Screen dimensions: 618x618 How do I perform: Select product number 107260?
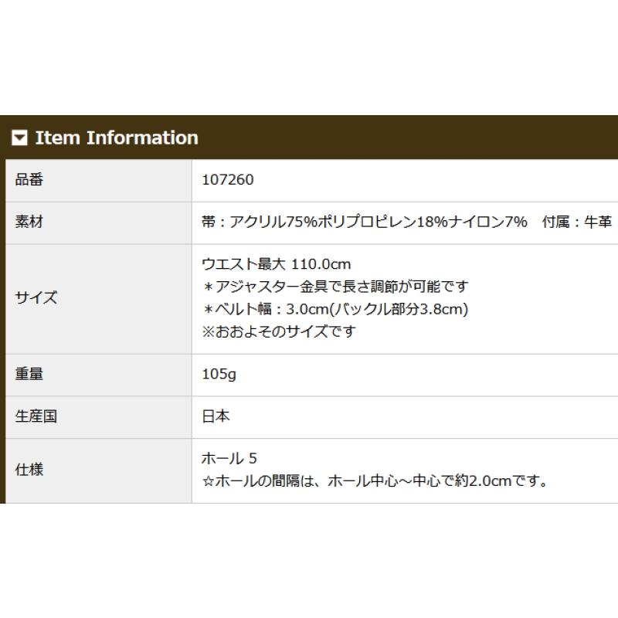point(227,180)
